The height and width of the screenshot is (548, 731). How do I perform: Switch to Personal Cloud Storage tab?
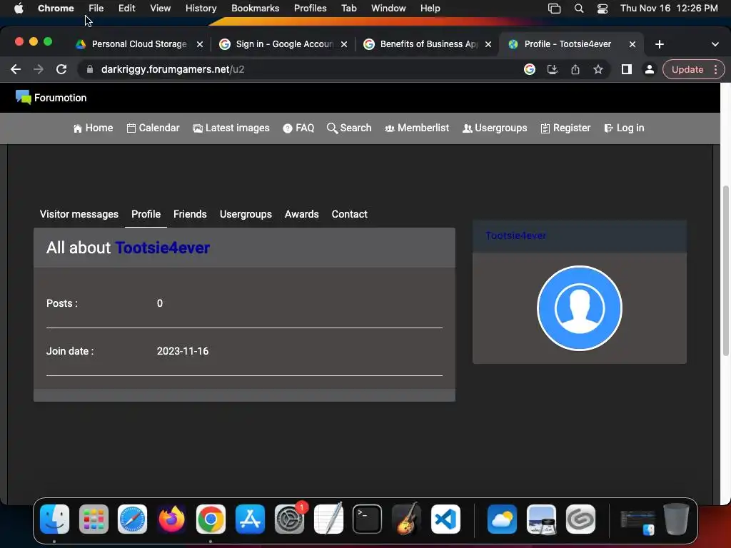[139, 44]
